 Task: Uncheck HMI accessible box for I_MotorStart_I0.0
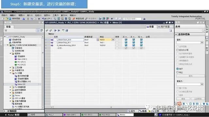pyautogui.click(x=126, y=40)
